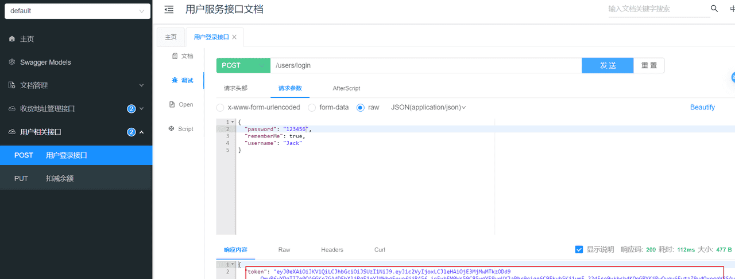The image size is (735, 279).
Task: Click the 发送 send button
Action: (608, 65)
